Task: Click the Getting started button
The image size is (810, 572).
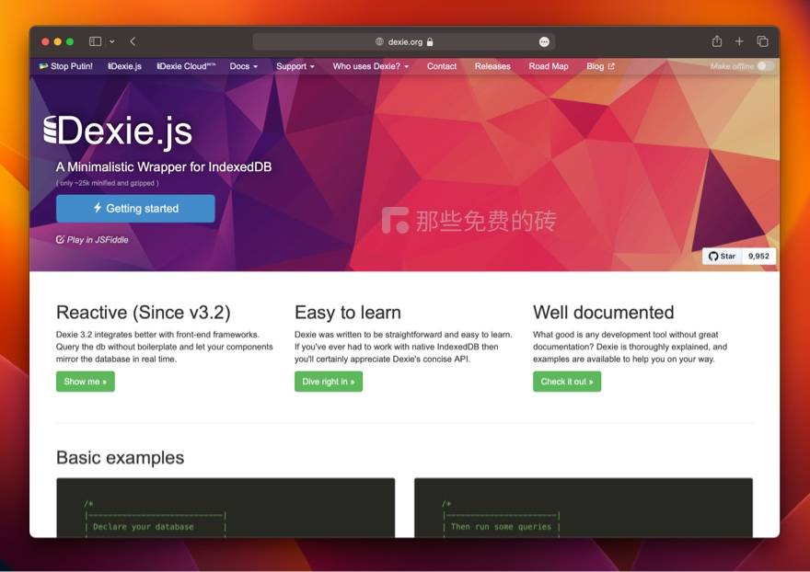Action: pyautogui.click(x=135, y=209)
